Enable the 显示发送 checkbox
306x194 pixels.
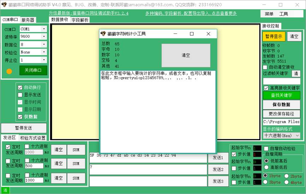pos(20,95)
